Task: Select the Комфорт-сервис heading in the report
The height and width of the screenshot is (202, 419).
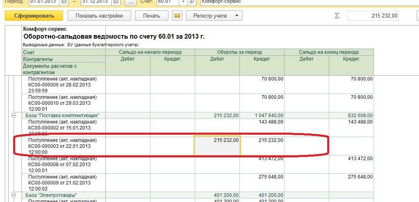Action: pyautogui.click(x=45, y=29)
